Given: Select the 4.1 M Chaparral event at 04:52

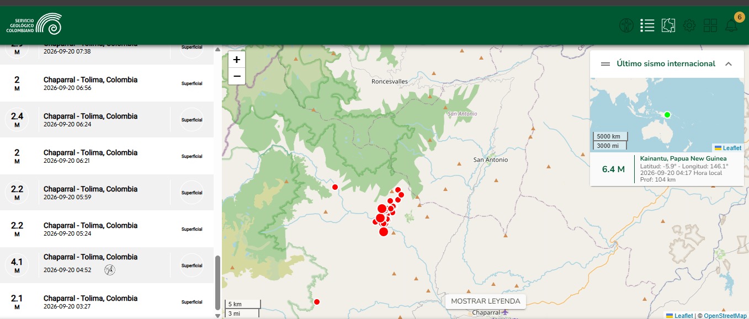Looking at the screenshot, I should point(107,265).
